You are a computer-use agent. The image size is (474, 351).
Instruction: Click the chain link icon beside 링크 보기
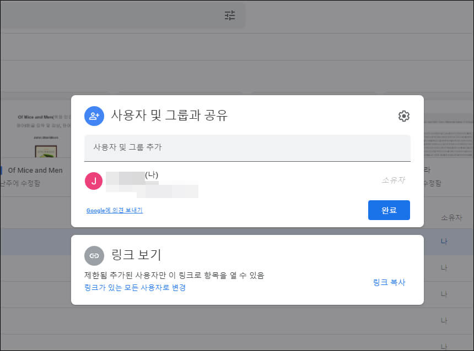tap(94, 255)
